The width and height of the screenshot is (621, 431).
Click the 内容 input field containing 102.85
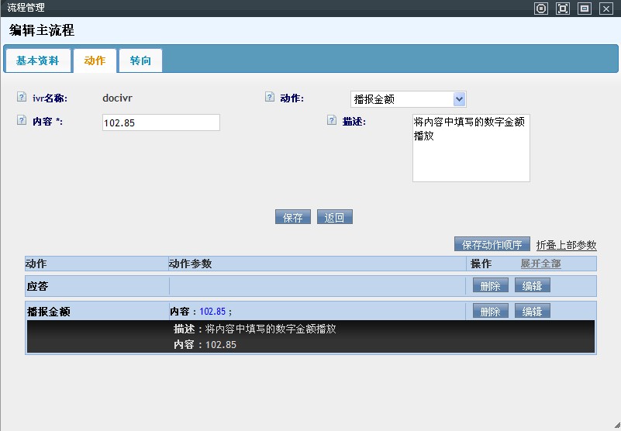[x=160, y=122]
